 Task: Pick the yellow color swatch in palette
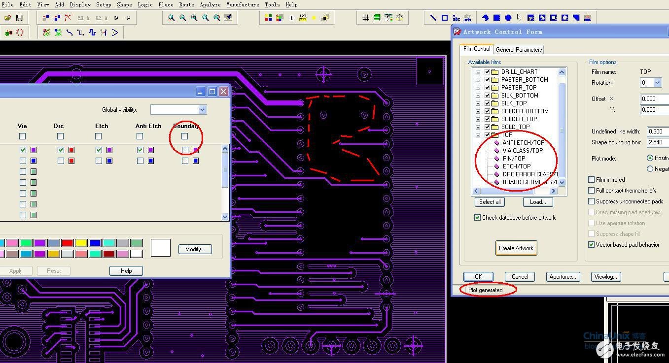pos(81,243)
